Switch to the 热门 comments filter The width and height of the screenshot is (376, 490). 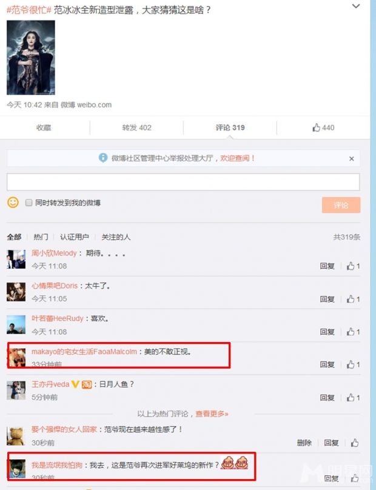(41, 237)
